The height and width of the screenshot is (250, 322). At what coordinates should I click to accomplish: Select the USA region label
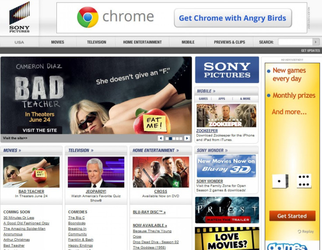click(x=19, y=42)
